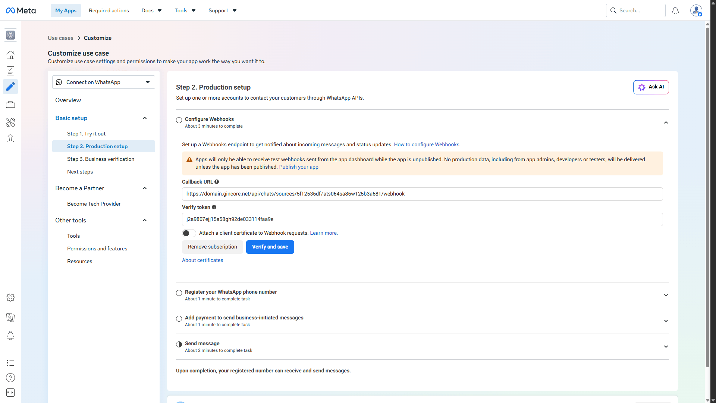Select Step 1. Try it out

(86, 134)
